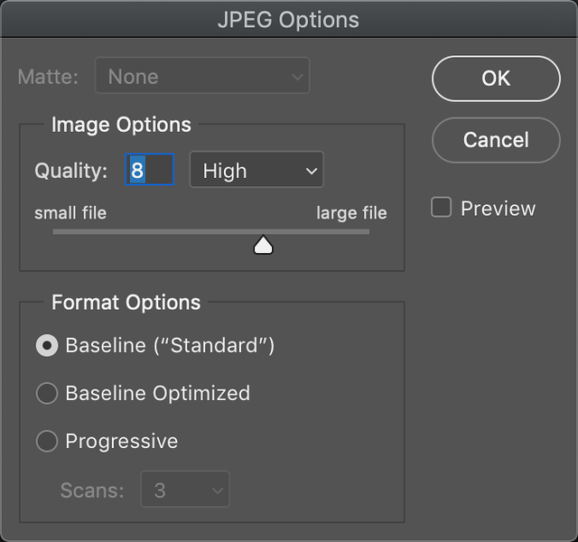
Task: Open the Matte None dropdown
Action: [202, 76]
